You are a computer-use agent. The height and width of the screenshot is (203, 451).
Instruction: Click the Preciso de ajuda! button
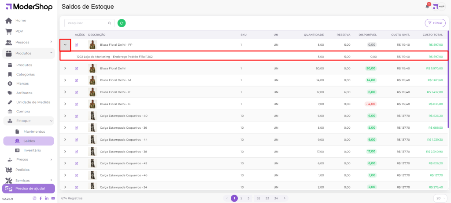tap(29, 188)
